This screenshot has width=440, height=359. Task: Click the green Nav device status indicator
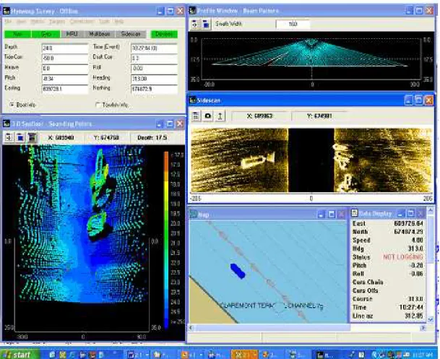click(17, 34)
